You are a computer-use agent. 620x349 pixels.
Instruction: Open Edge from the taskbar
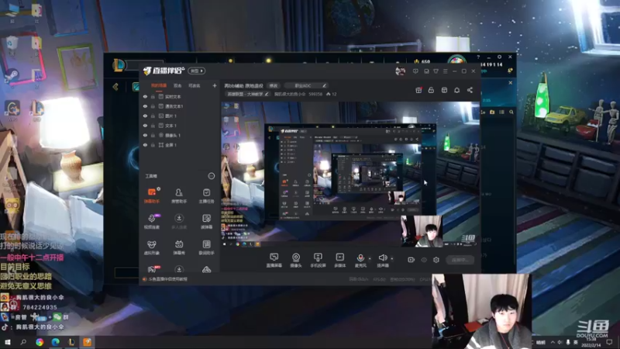pos(55,342)
